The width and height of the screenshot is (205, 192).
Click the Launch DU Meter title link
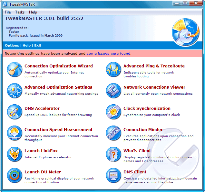click(x=43, y=172)
